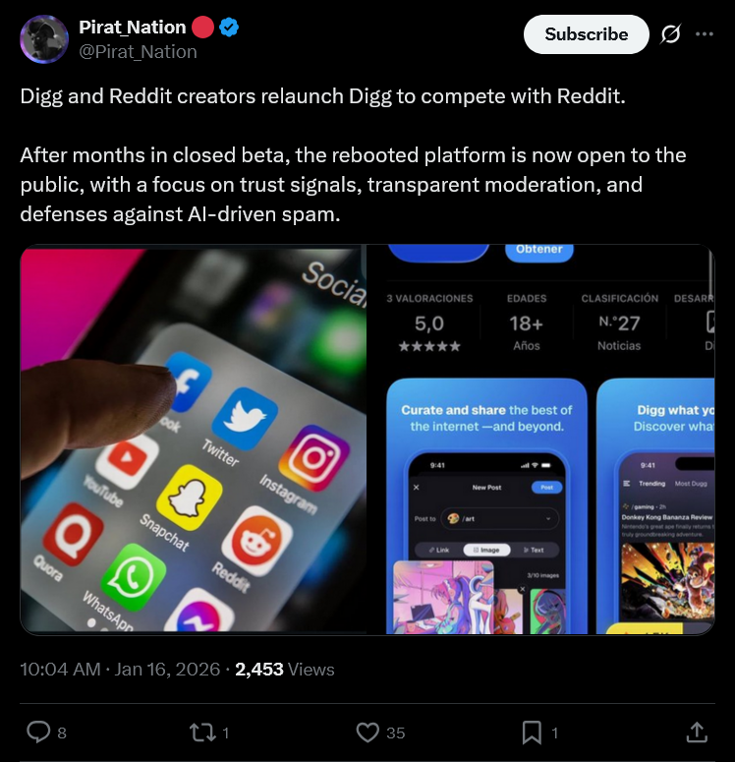
Task: Click the like count 35
Action: click(395, 733)
